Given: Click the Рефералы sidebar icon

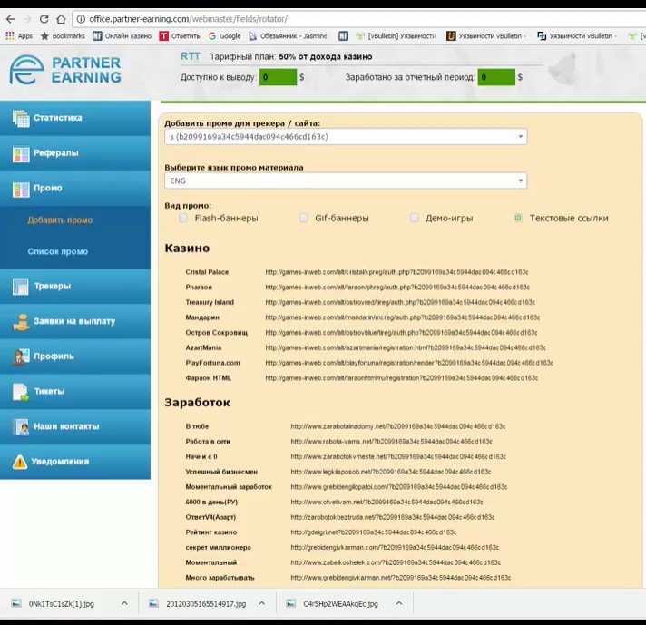Looking at the screenshot, I should tap(21, 153).
